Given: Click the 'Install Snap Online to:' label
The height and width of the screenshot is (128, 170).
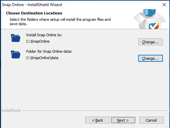Looking at the screenshot, I should 44,35.
